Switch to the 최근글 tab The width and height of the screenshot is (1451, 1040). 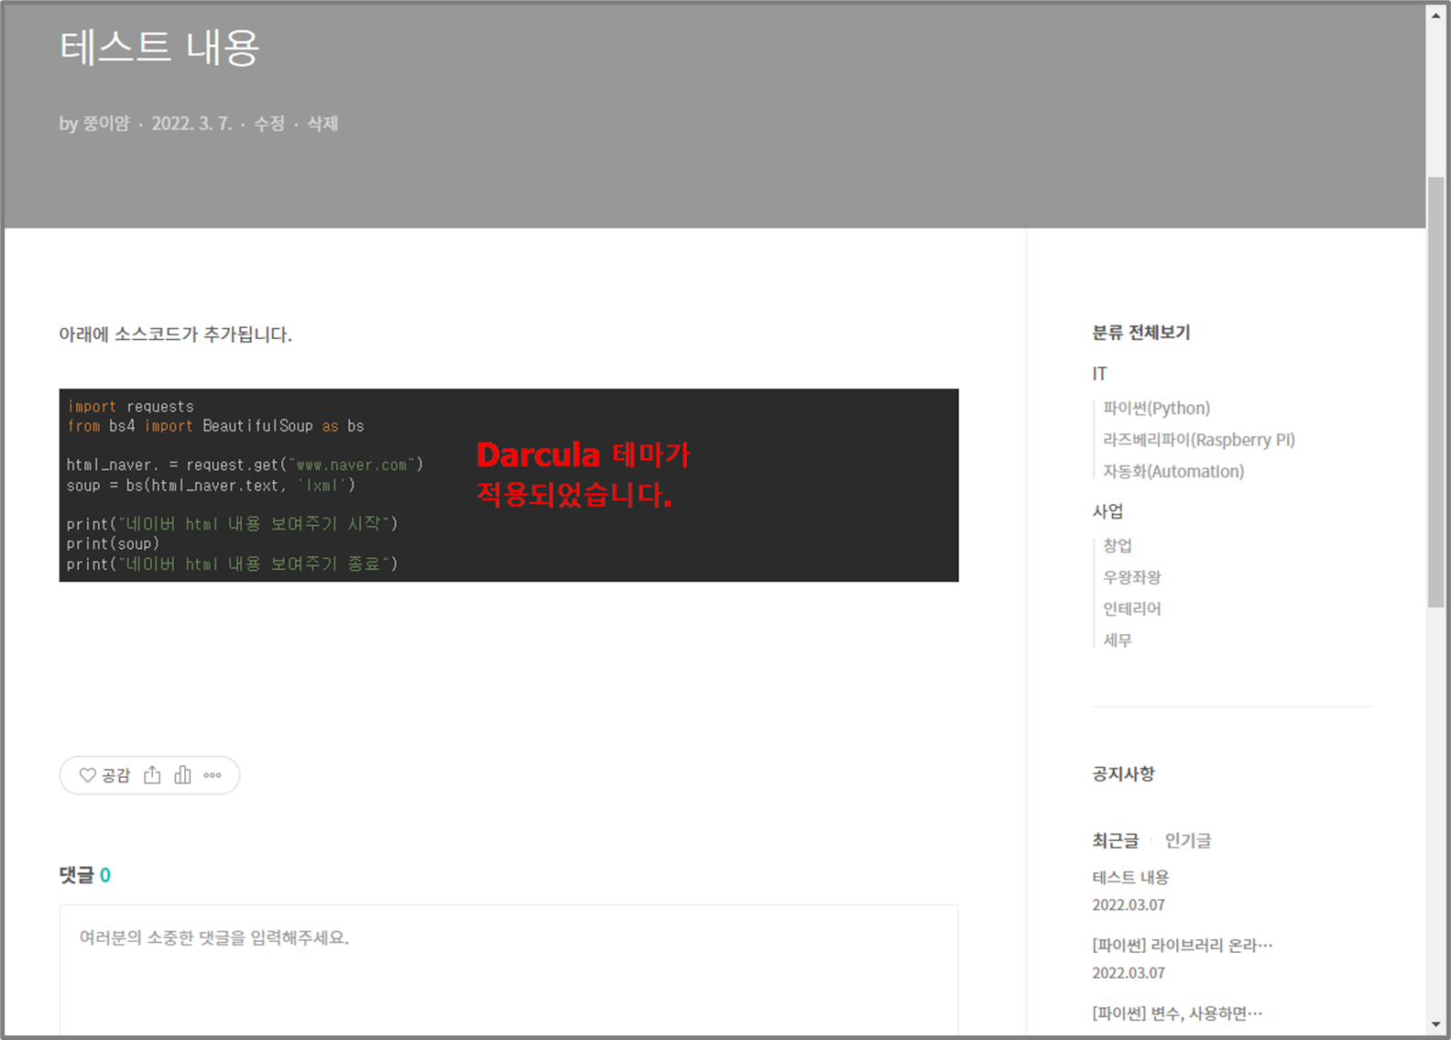point(1115,840)
